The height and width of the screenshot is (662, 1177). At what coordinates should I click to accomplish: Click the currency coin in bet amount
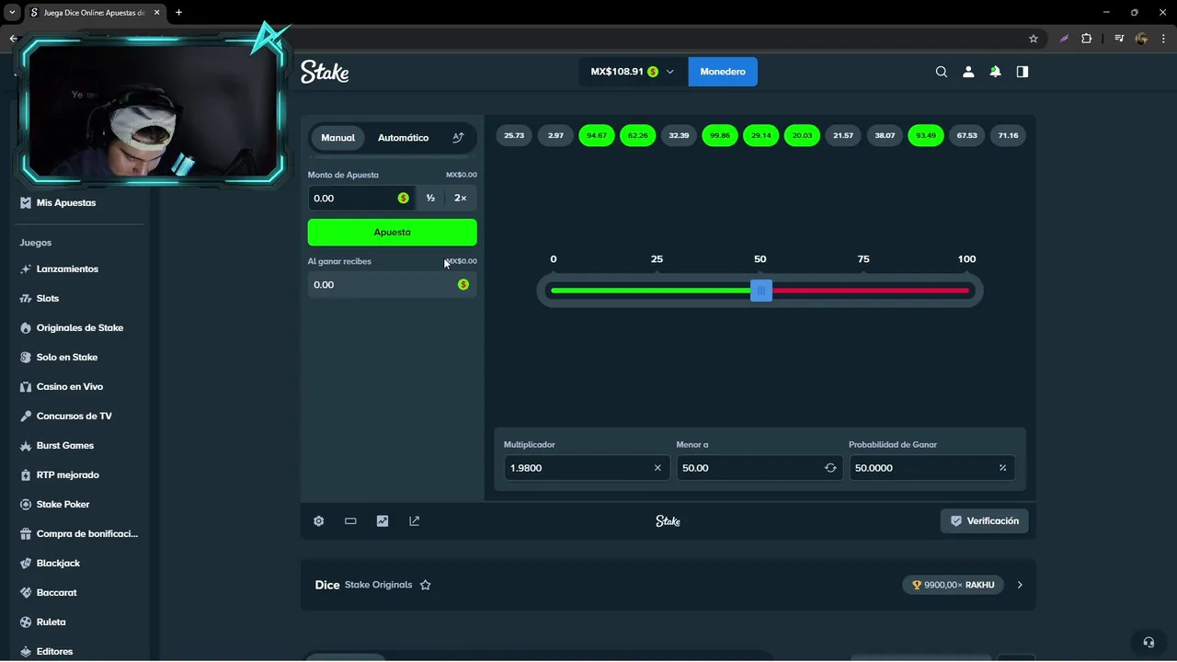404,198
